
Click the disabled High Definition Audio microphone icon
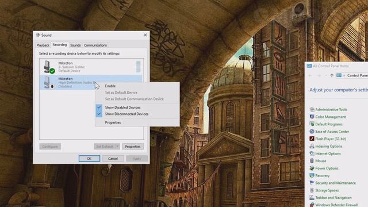[49, 82]
